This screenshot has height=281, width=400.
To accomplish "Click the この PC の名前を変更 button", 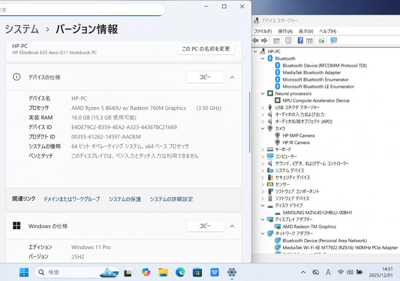I will click(206, 49).
